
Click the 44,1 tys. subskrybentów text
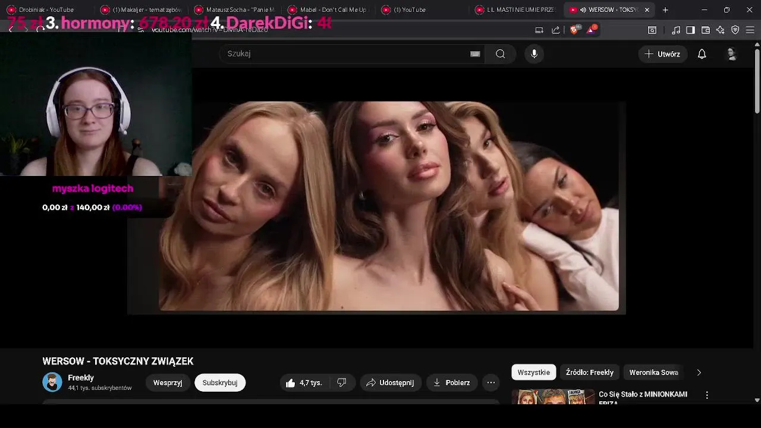pos(100,388)
